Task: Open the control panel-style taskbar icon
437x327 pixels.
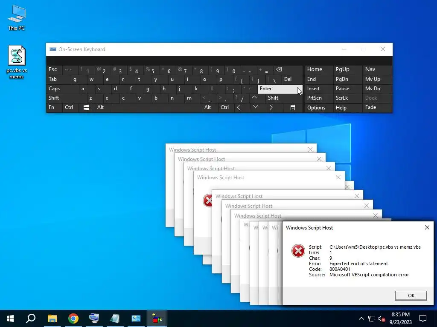Action: (x=136, y=318)
